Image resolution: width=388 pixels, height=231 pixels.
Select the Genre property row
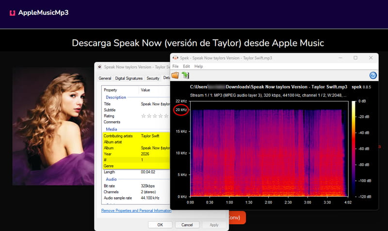tap(136, 166)
